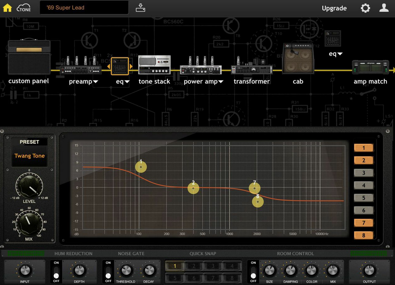Viewport: 395px width, 285px height.
Task: Click the INPUT knob
Action: (25, 270)
